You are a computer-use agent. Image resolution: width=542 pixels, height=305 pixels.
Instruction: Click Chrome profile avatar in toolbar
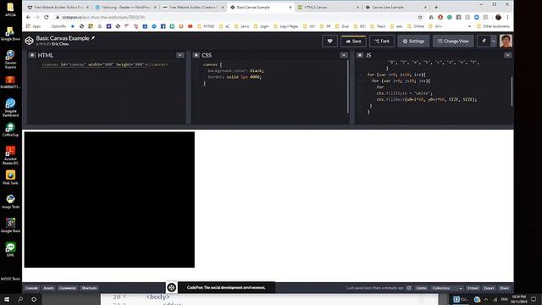pos(498,17)
